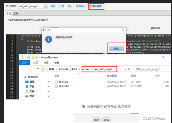Select the shell.jsp file
Viewport: 172px width, 123px height.
click(x=63, y=82)
